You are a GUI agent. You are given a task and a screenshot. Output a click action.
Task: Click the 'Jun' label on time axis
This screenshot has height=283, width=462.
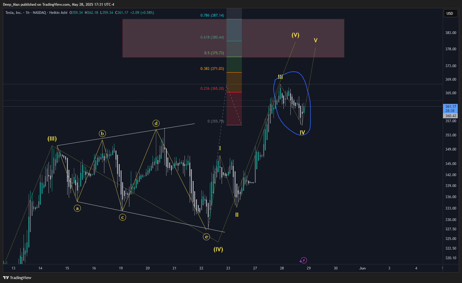tap(362, 268)
